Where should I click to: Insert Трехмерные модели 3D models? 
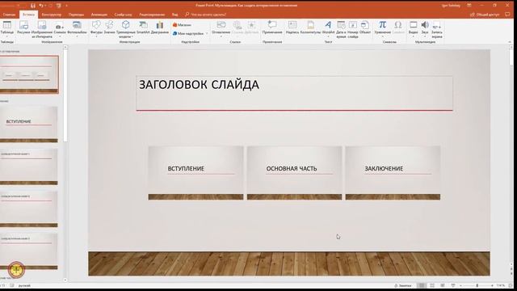pos(126,29)
